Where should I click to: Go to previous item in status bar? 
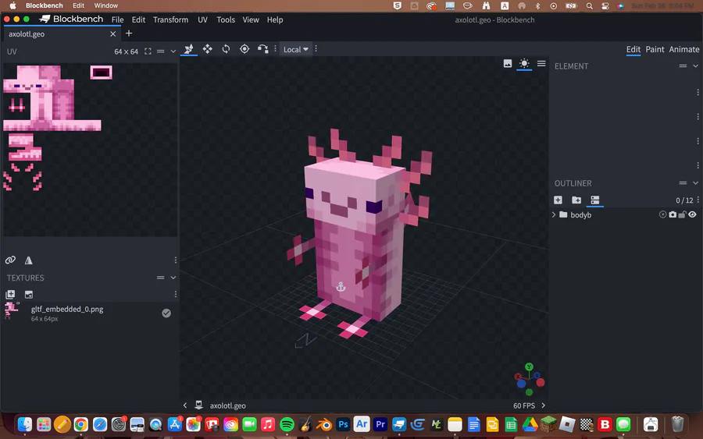coord(184,405)
